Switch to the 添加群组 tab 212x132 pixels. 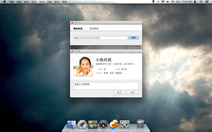(x=94, y=29)
